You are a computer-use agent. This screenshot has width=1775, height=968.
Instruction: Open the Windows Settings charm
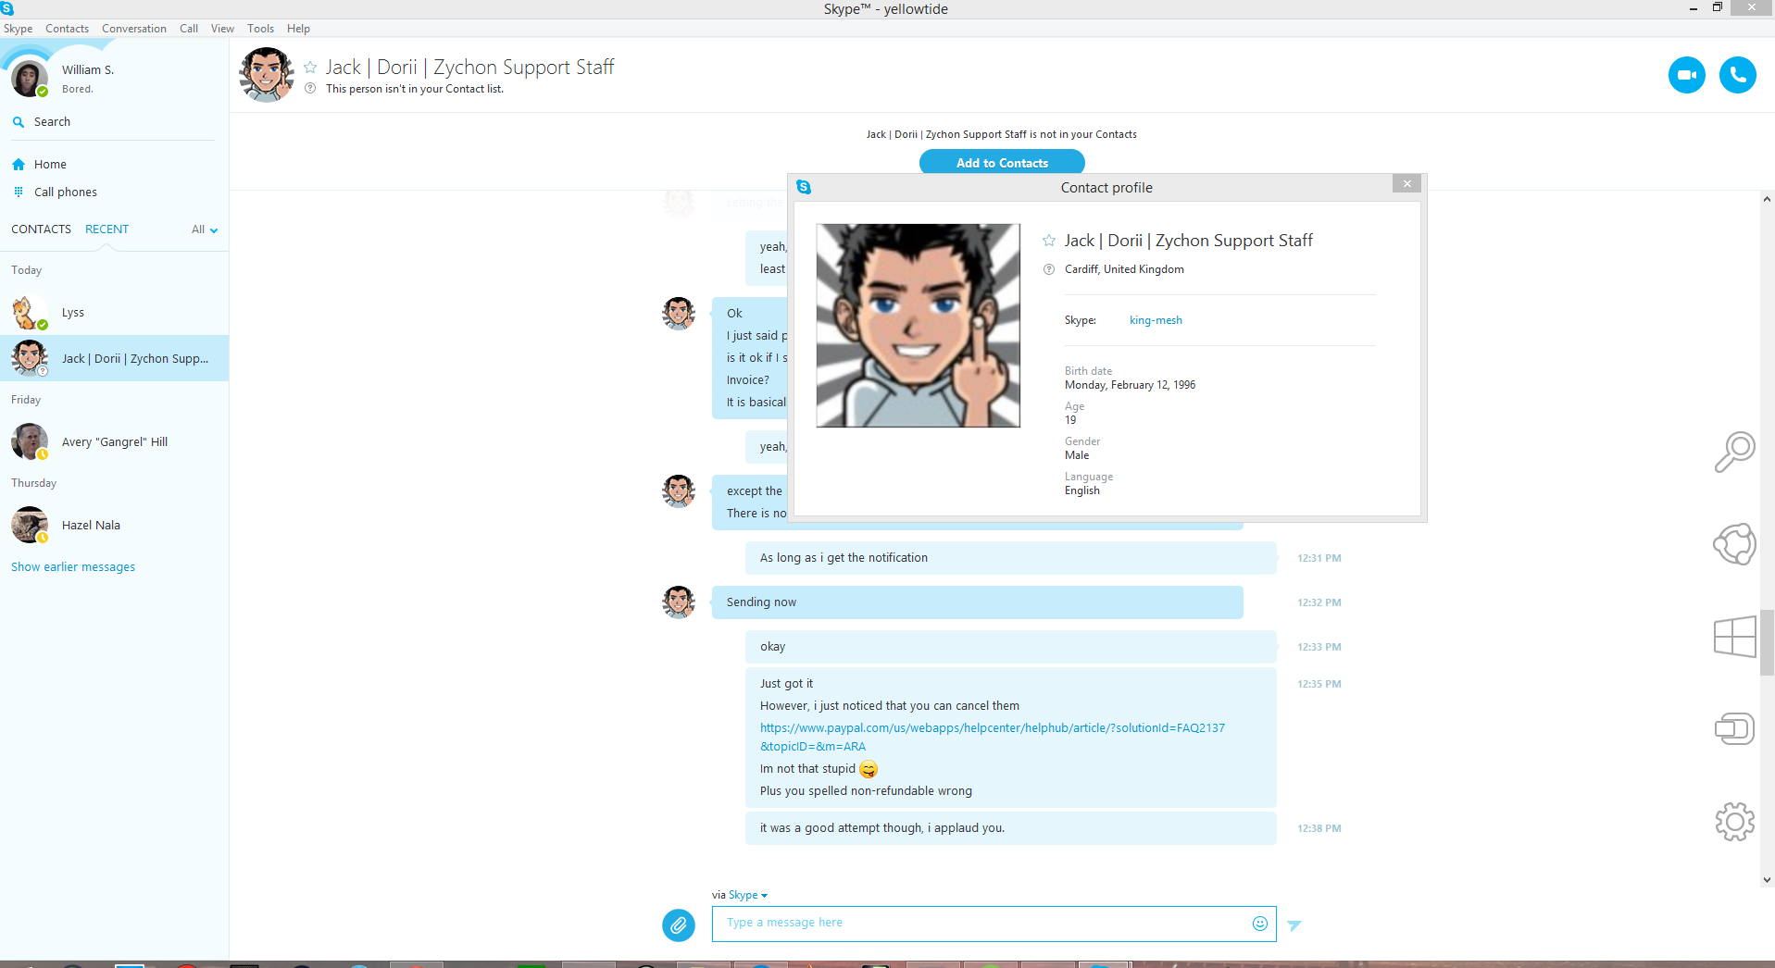pyautogui.click(x=1734, y=822)
